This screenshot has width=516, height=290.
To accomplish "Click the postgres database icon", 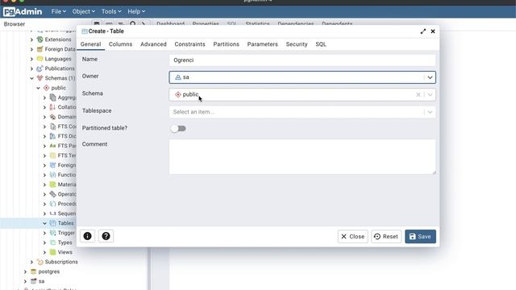I will tap(33, 271).
